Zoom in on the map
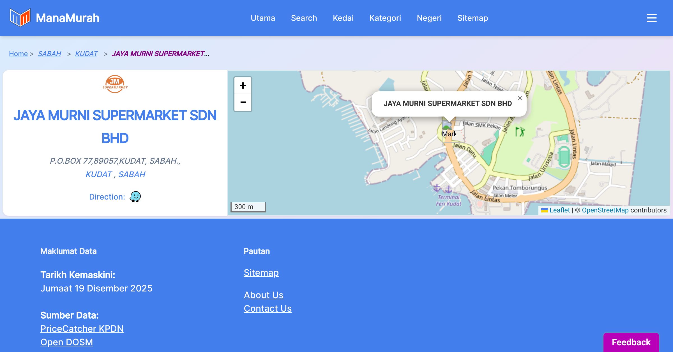 [243, 85]
